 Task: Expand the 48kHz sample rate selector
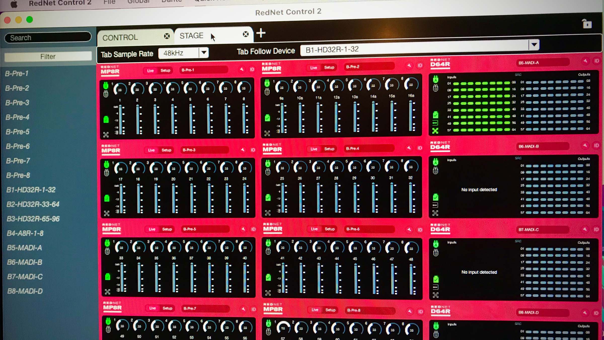tap(204, 53)
